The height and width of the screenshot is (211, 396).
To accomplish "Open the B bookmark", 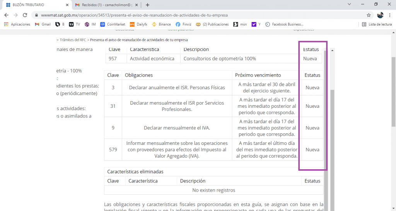I will point(60,24).
